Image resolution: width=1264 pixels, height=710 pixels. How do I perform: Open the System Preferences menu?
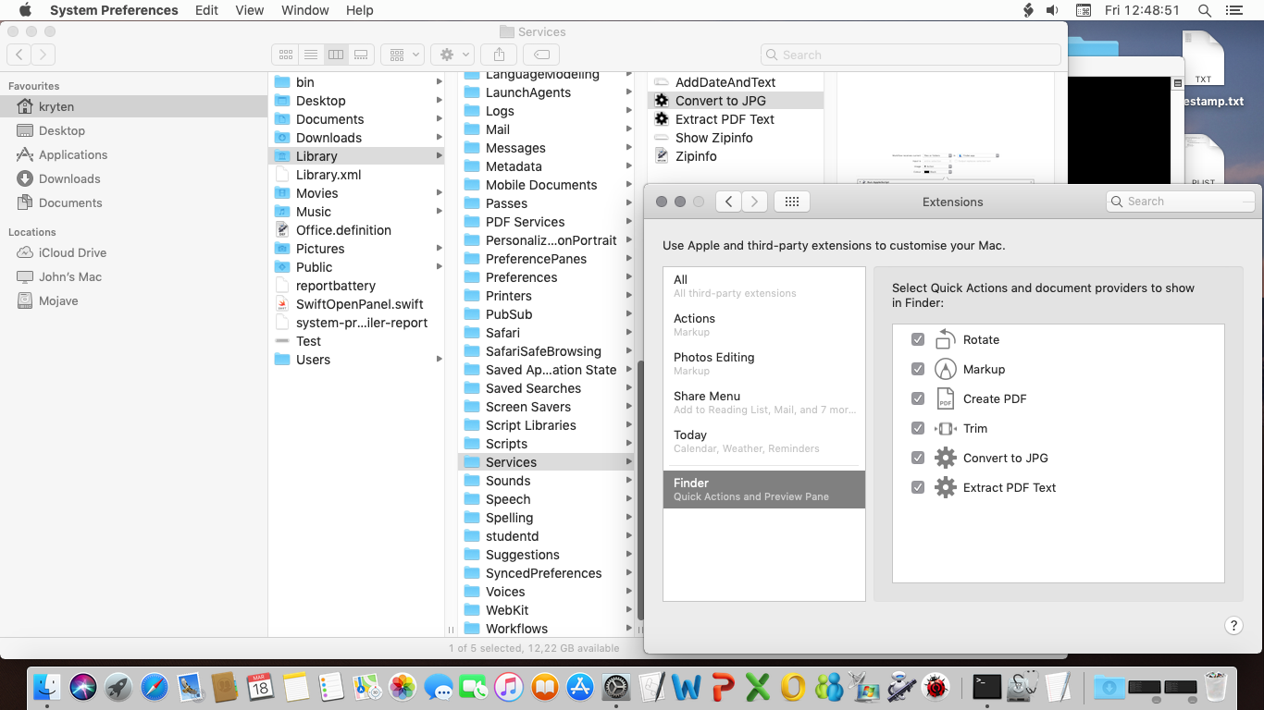click(114, 10)
